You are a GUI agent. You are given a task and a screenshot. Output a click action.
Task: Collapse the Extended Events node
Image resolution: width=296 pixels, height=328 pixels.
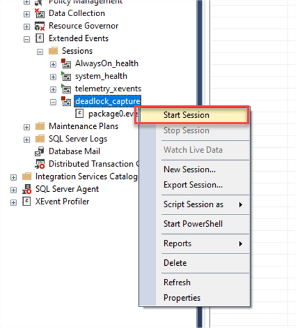point(26,40)
